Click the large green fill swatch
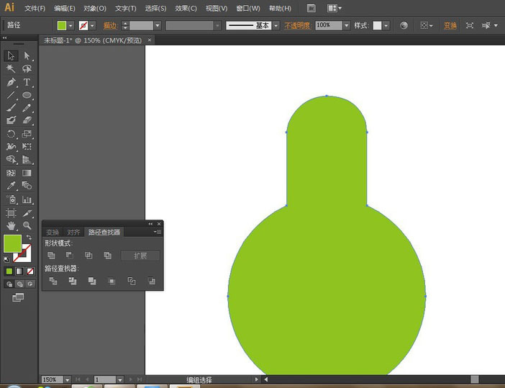 [12, 243]
